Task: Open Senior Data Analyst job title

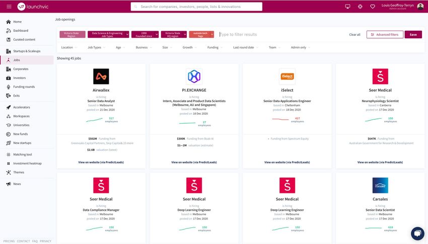Action: [x=101, y=101]
